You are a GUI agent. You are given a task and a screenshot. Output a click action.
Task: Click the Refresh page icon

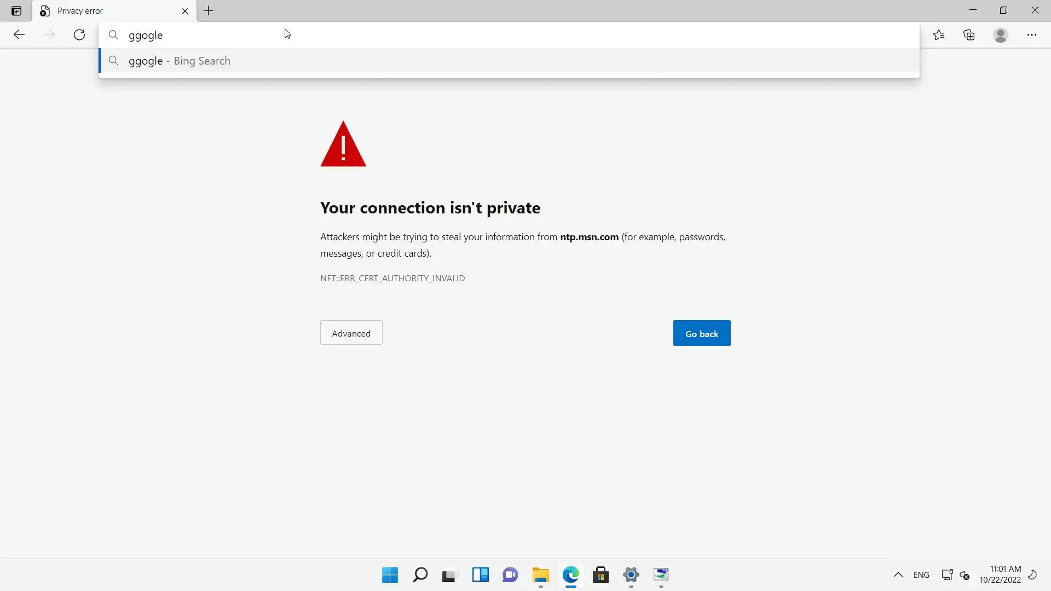coord(79,35)
